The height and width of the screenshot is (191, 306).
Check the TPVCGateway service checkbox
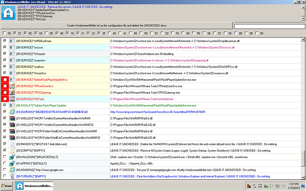coord(5,93)
